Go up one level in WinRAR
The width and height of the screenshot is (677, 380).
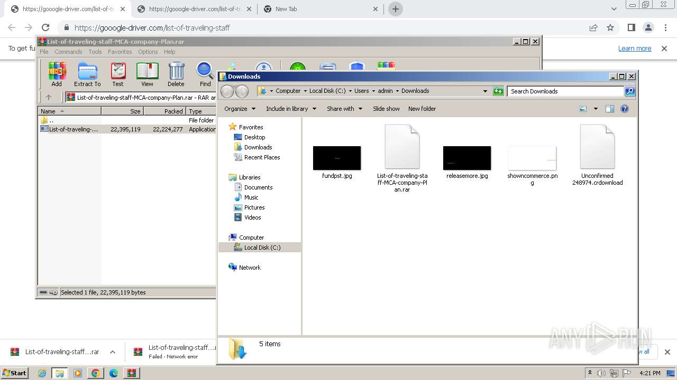[x=49, y=97]
